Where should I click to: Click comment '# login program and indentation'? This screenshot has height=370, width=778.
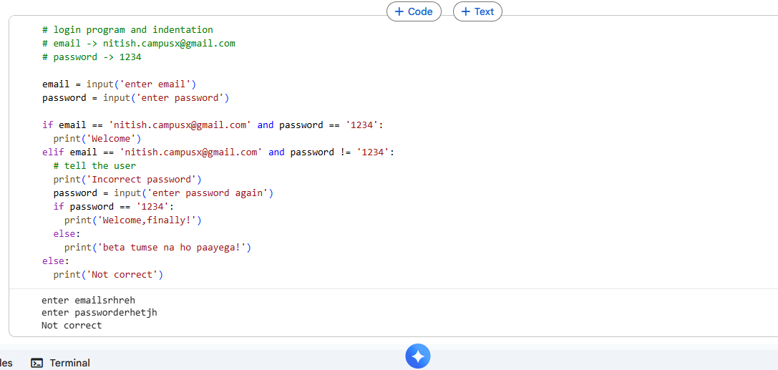point(127,30)
